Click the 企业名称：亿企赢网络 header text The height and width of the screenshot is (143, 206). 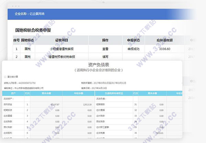pyautogui.click(x=30, y=14)
